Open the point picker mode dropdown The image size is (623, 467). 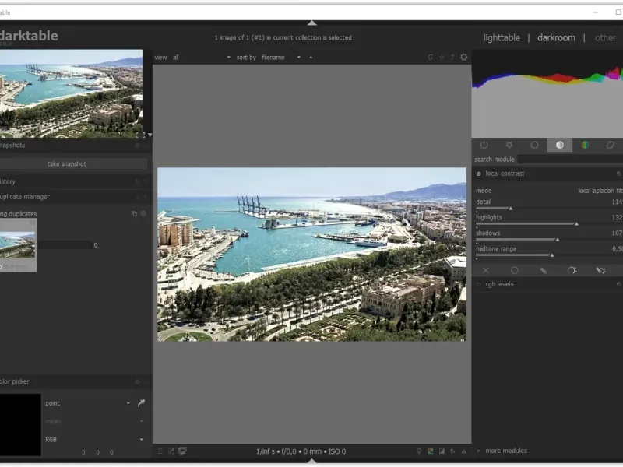tap(88, 403)
